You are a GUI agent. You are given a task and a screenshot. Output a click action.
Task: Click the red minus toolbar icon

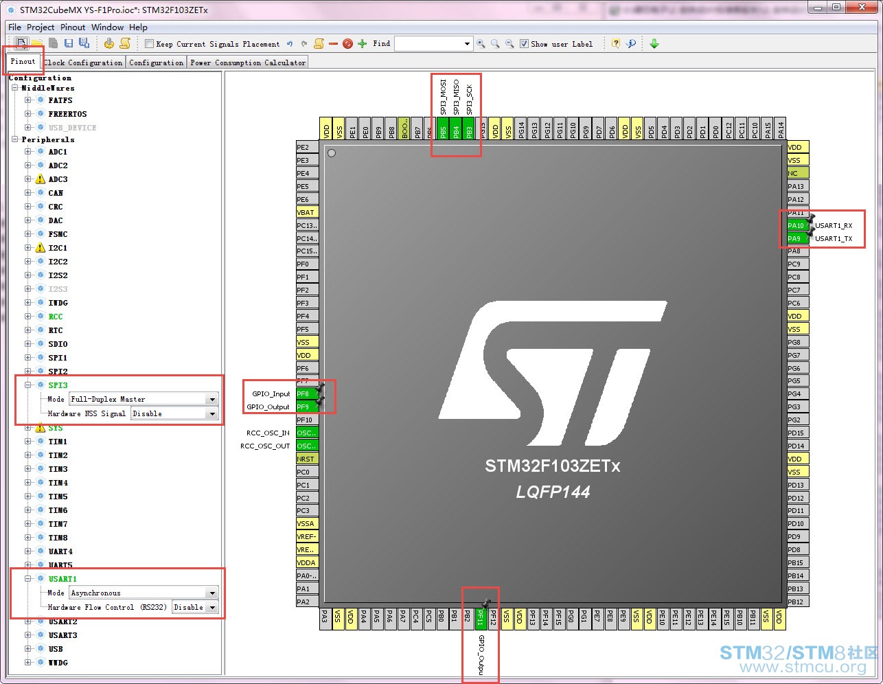[333, 44]
